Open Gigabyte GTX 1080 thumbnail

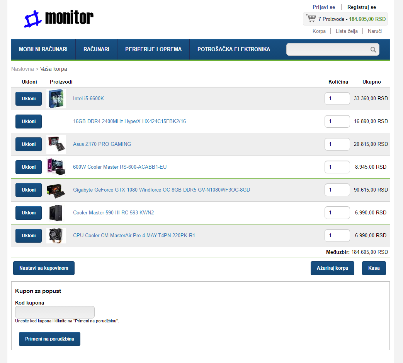click(56, 190)
